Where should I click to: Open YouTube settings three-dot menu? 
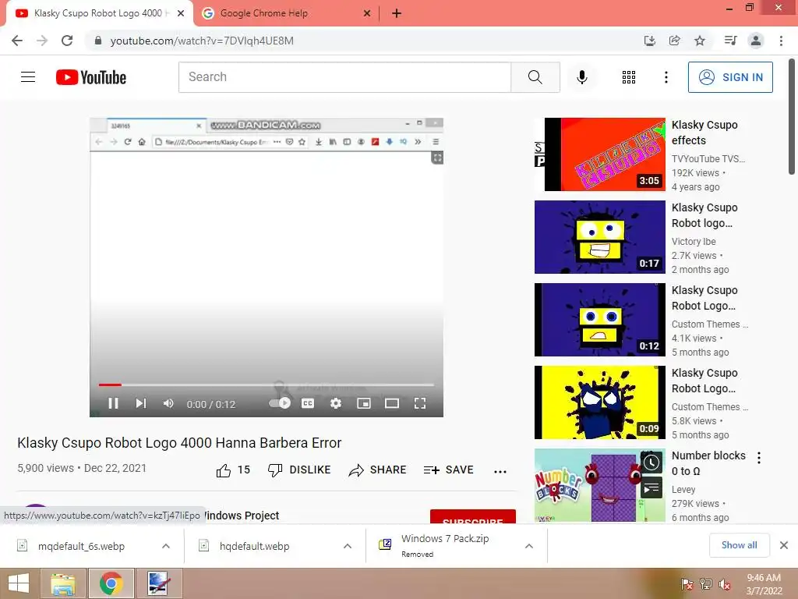pos(666,77)
